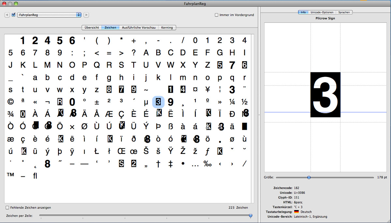
Task: Open the FahrplanReg font dropdown
Action: point(49,15)
